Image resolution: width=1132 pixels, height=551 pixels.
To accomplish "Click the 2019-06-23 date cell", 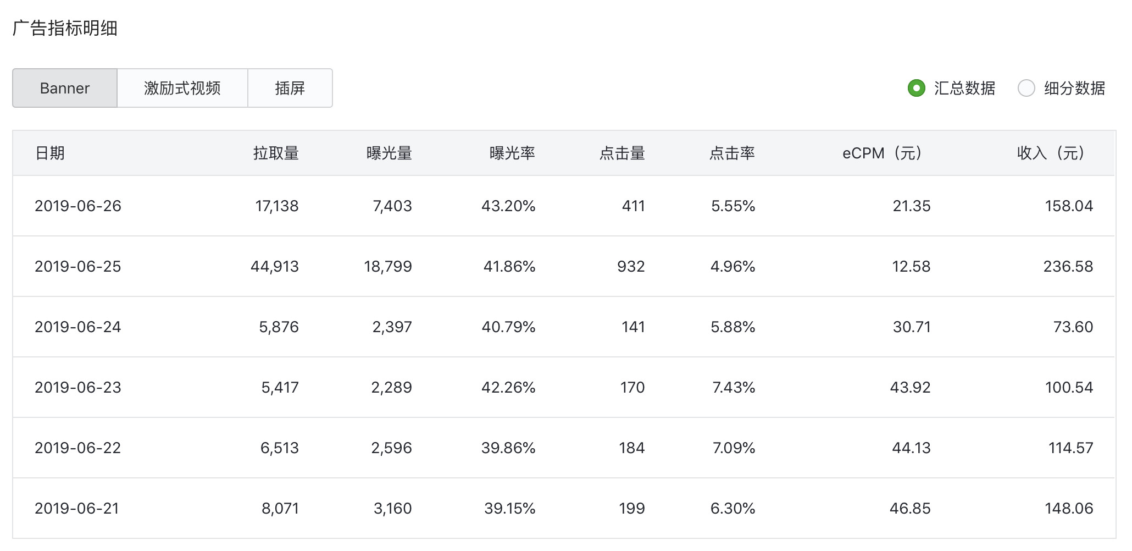I will (78, 387).
